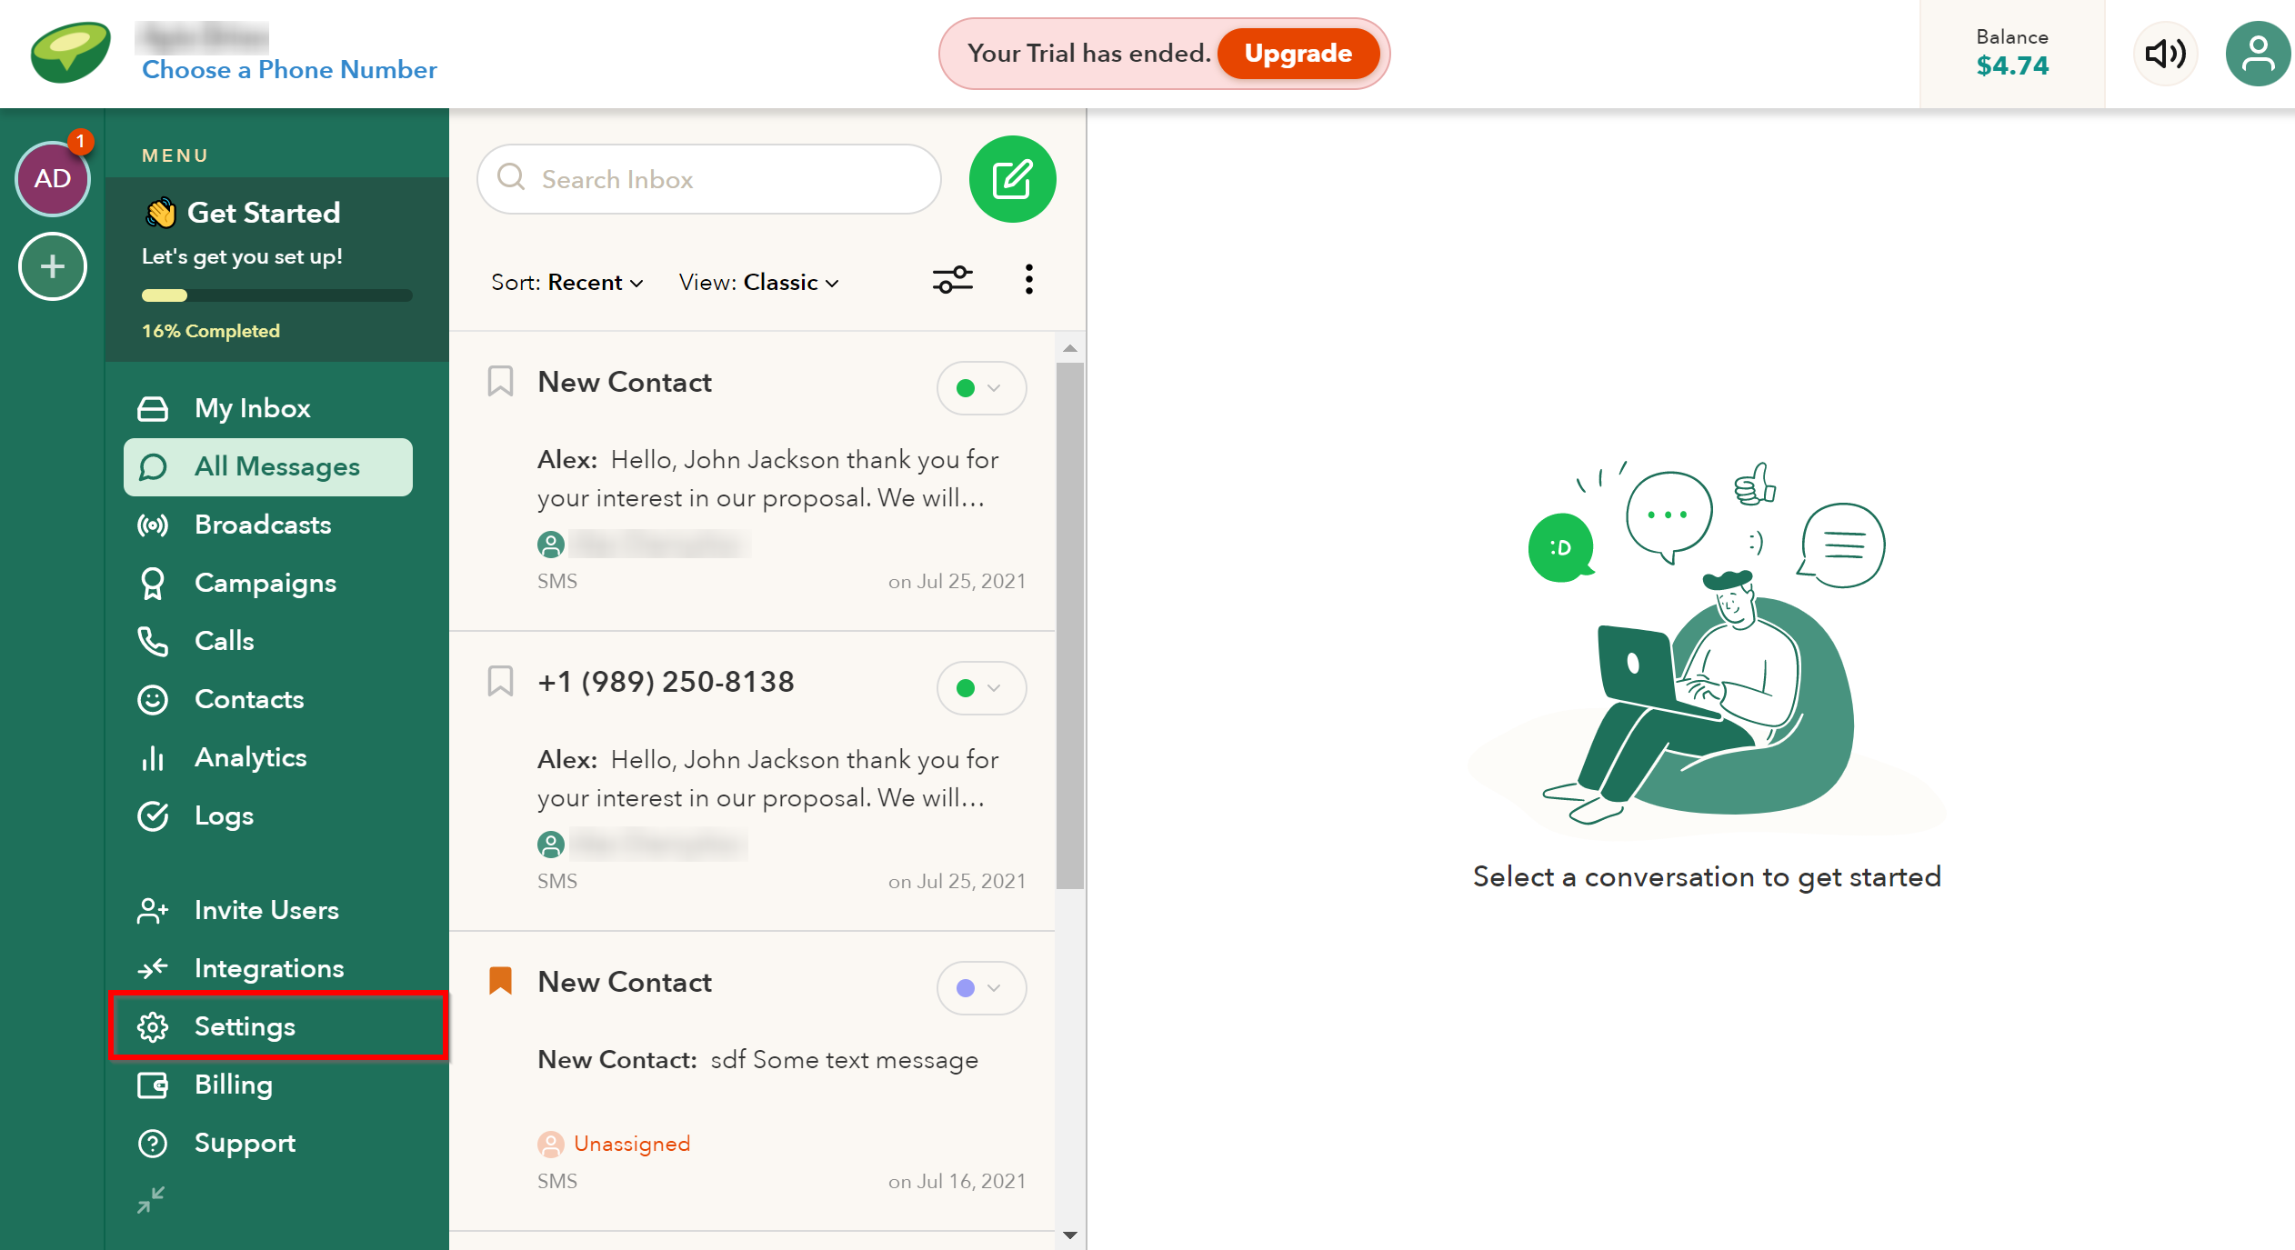
Task: Open the Broadcasts section
Action: [x=262, y=525]
